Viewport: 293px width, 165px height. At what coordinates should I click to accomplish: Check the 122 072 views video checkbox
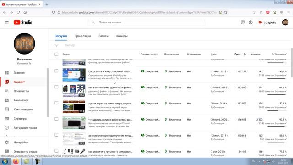pos(56,103)
